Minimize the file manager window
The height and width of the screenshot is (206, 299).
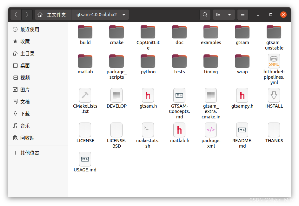click(258, 15)
